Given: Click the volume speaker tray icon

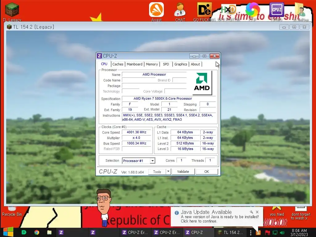Looking at the screenshot, I should click(x=282, y=233).
